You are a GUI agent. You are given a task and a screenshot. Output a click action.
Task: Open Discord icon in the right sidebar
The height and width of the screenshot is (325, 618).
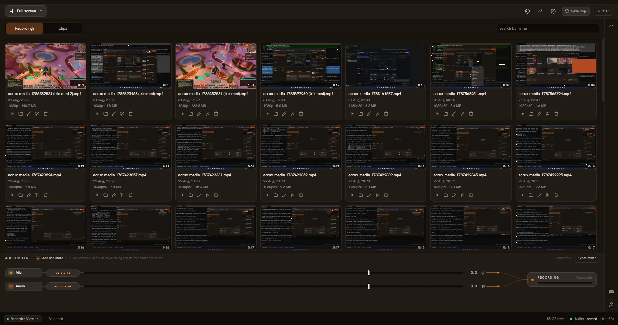611,292
